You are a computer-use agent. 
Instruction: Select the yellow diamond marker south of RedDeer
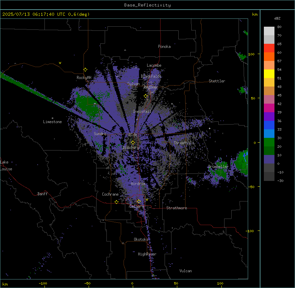coord(146,96)
